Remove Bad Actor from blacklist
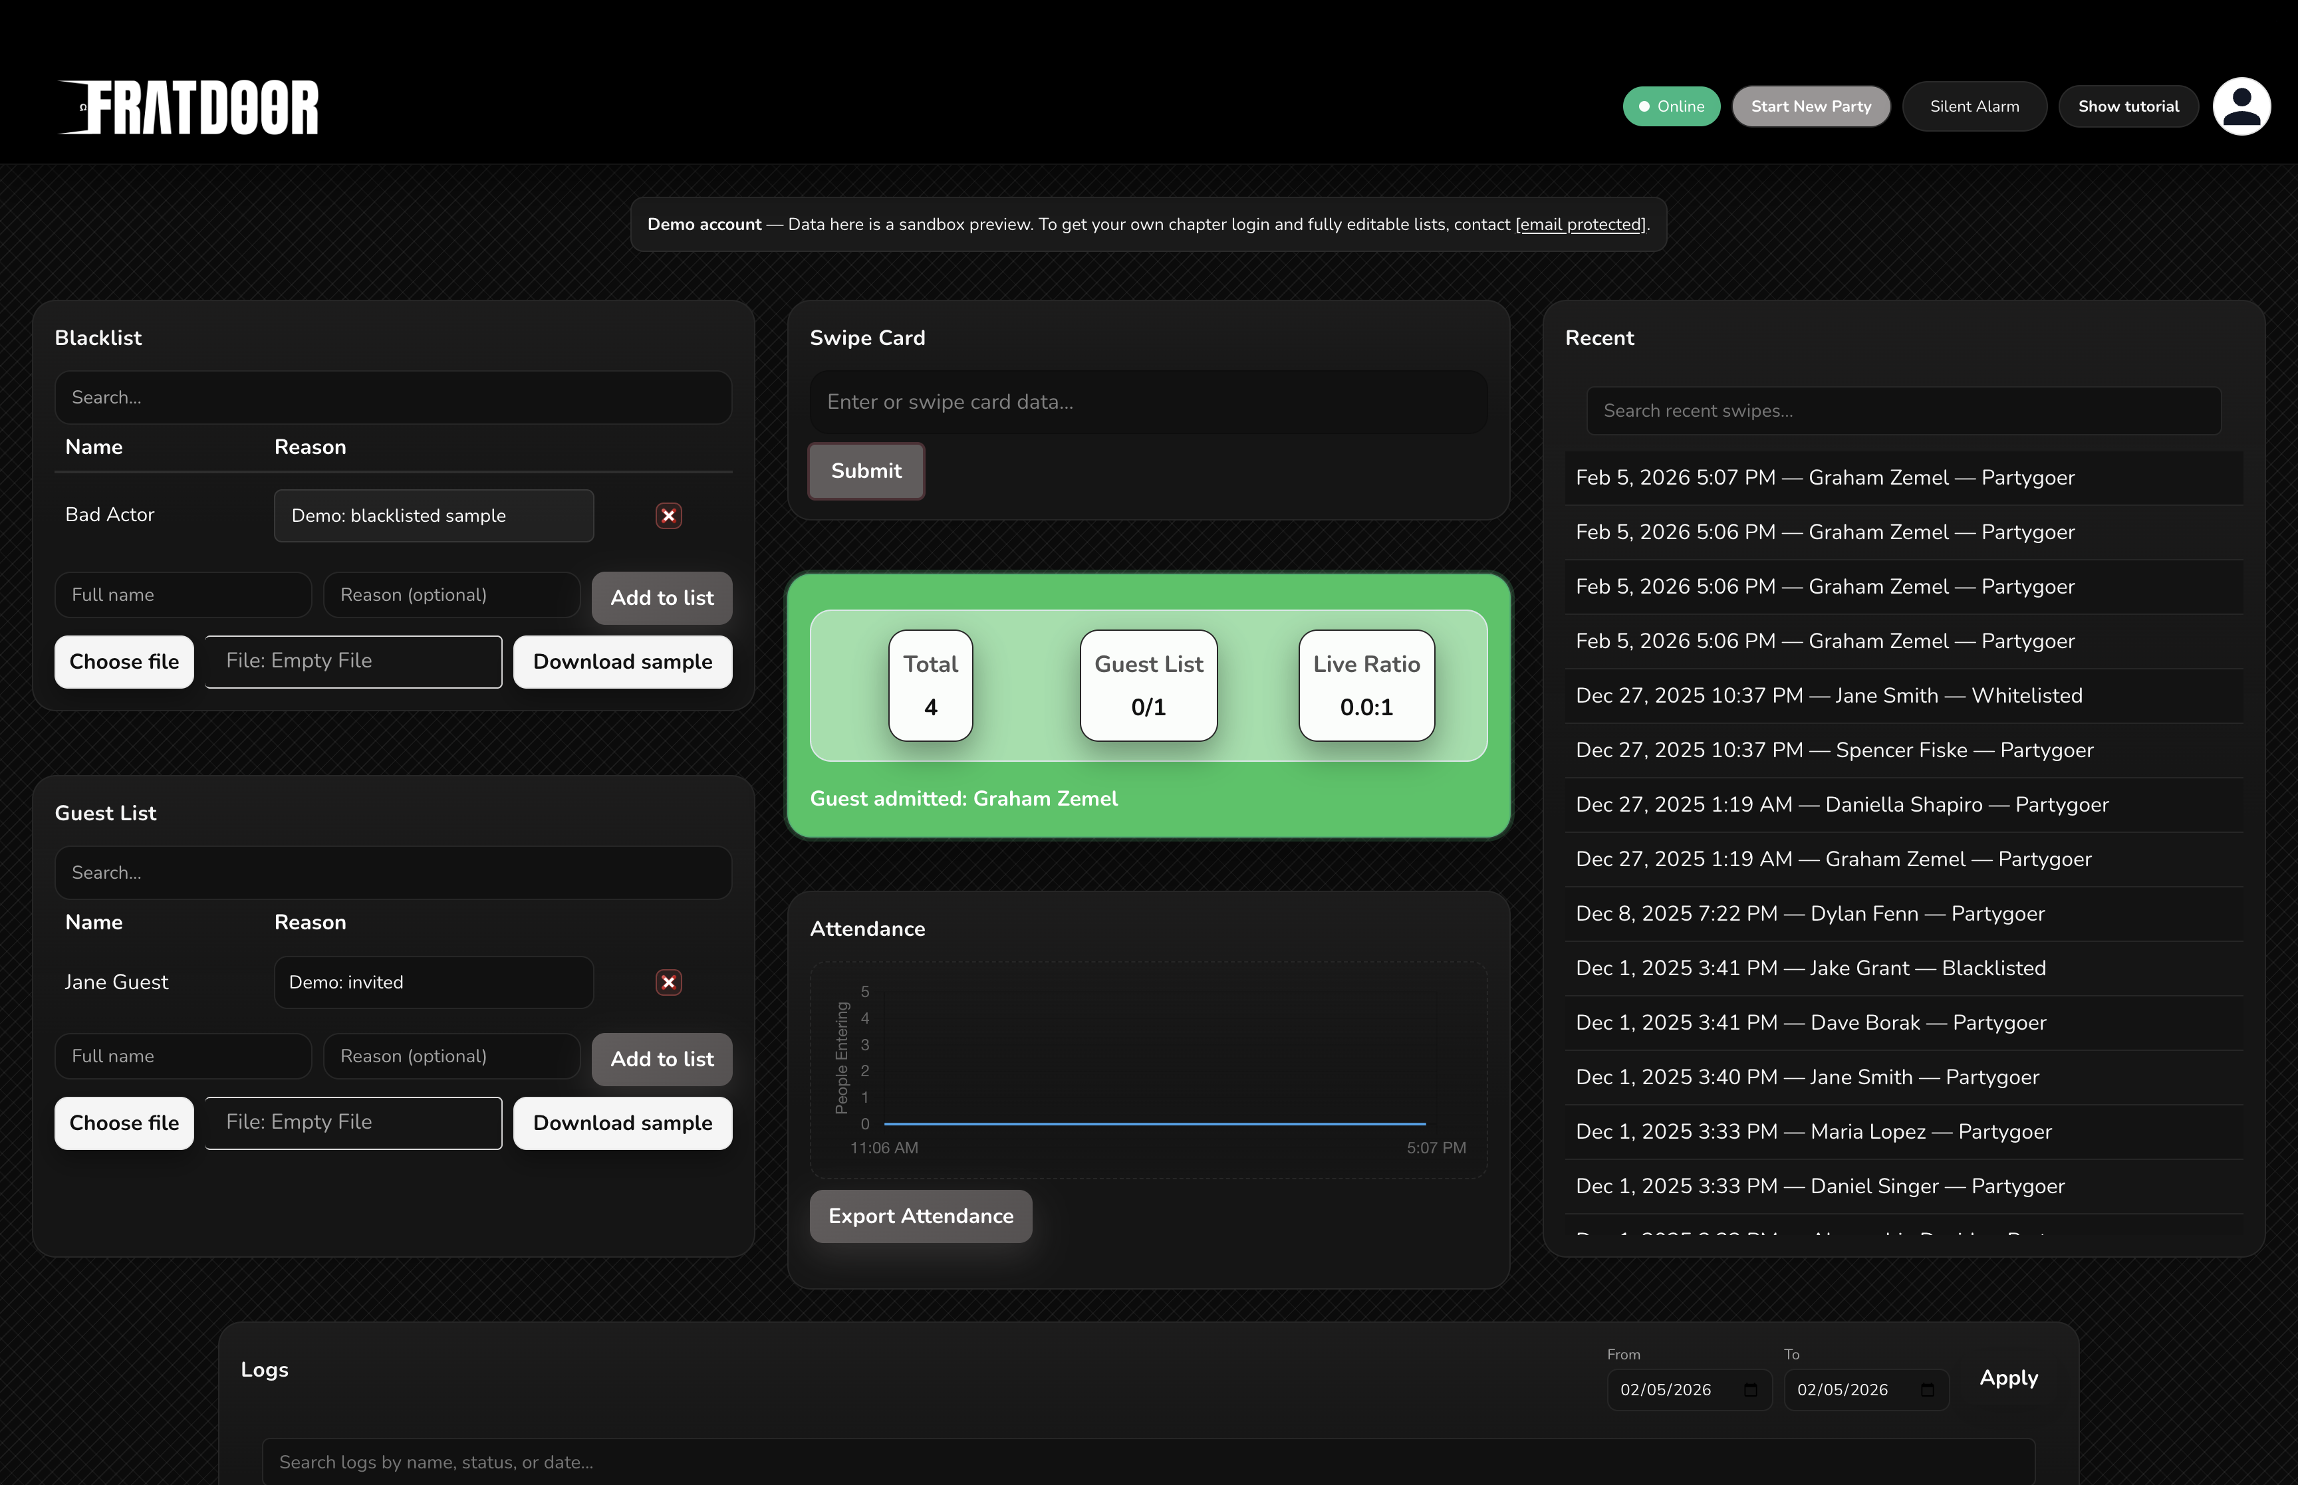Viewport: 2298px width, 1485px height. [668, 516]
